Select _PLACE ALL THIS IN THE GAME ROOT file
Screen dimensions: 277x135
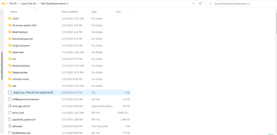pyautogui.click(x=33, y=93)
